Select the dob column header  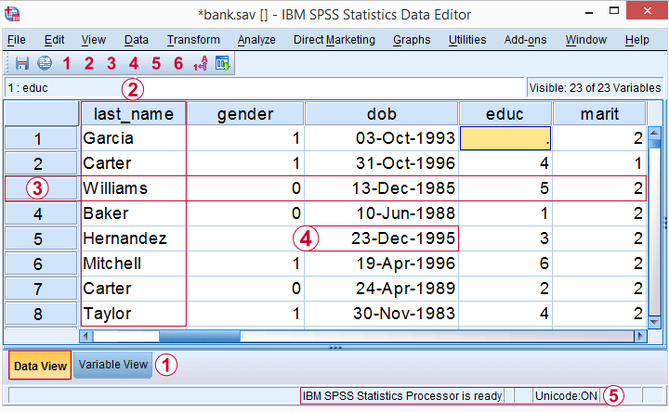[381, 113]
